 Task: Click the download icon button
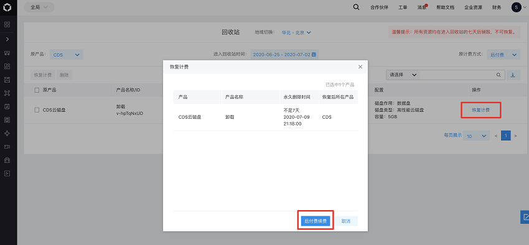tap(513, 75)
